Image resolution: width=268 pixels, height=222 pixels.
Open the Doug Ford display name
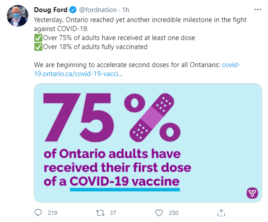51,10
